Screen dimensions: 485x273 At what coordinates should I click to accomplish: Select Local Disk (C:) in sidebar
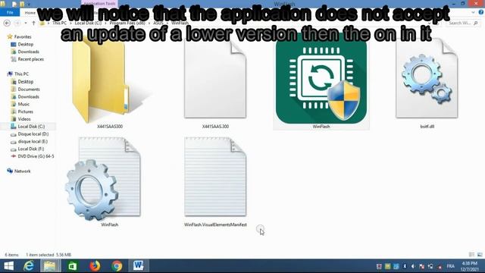pos(31,127)
